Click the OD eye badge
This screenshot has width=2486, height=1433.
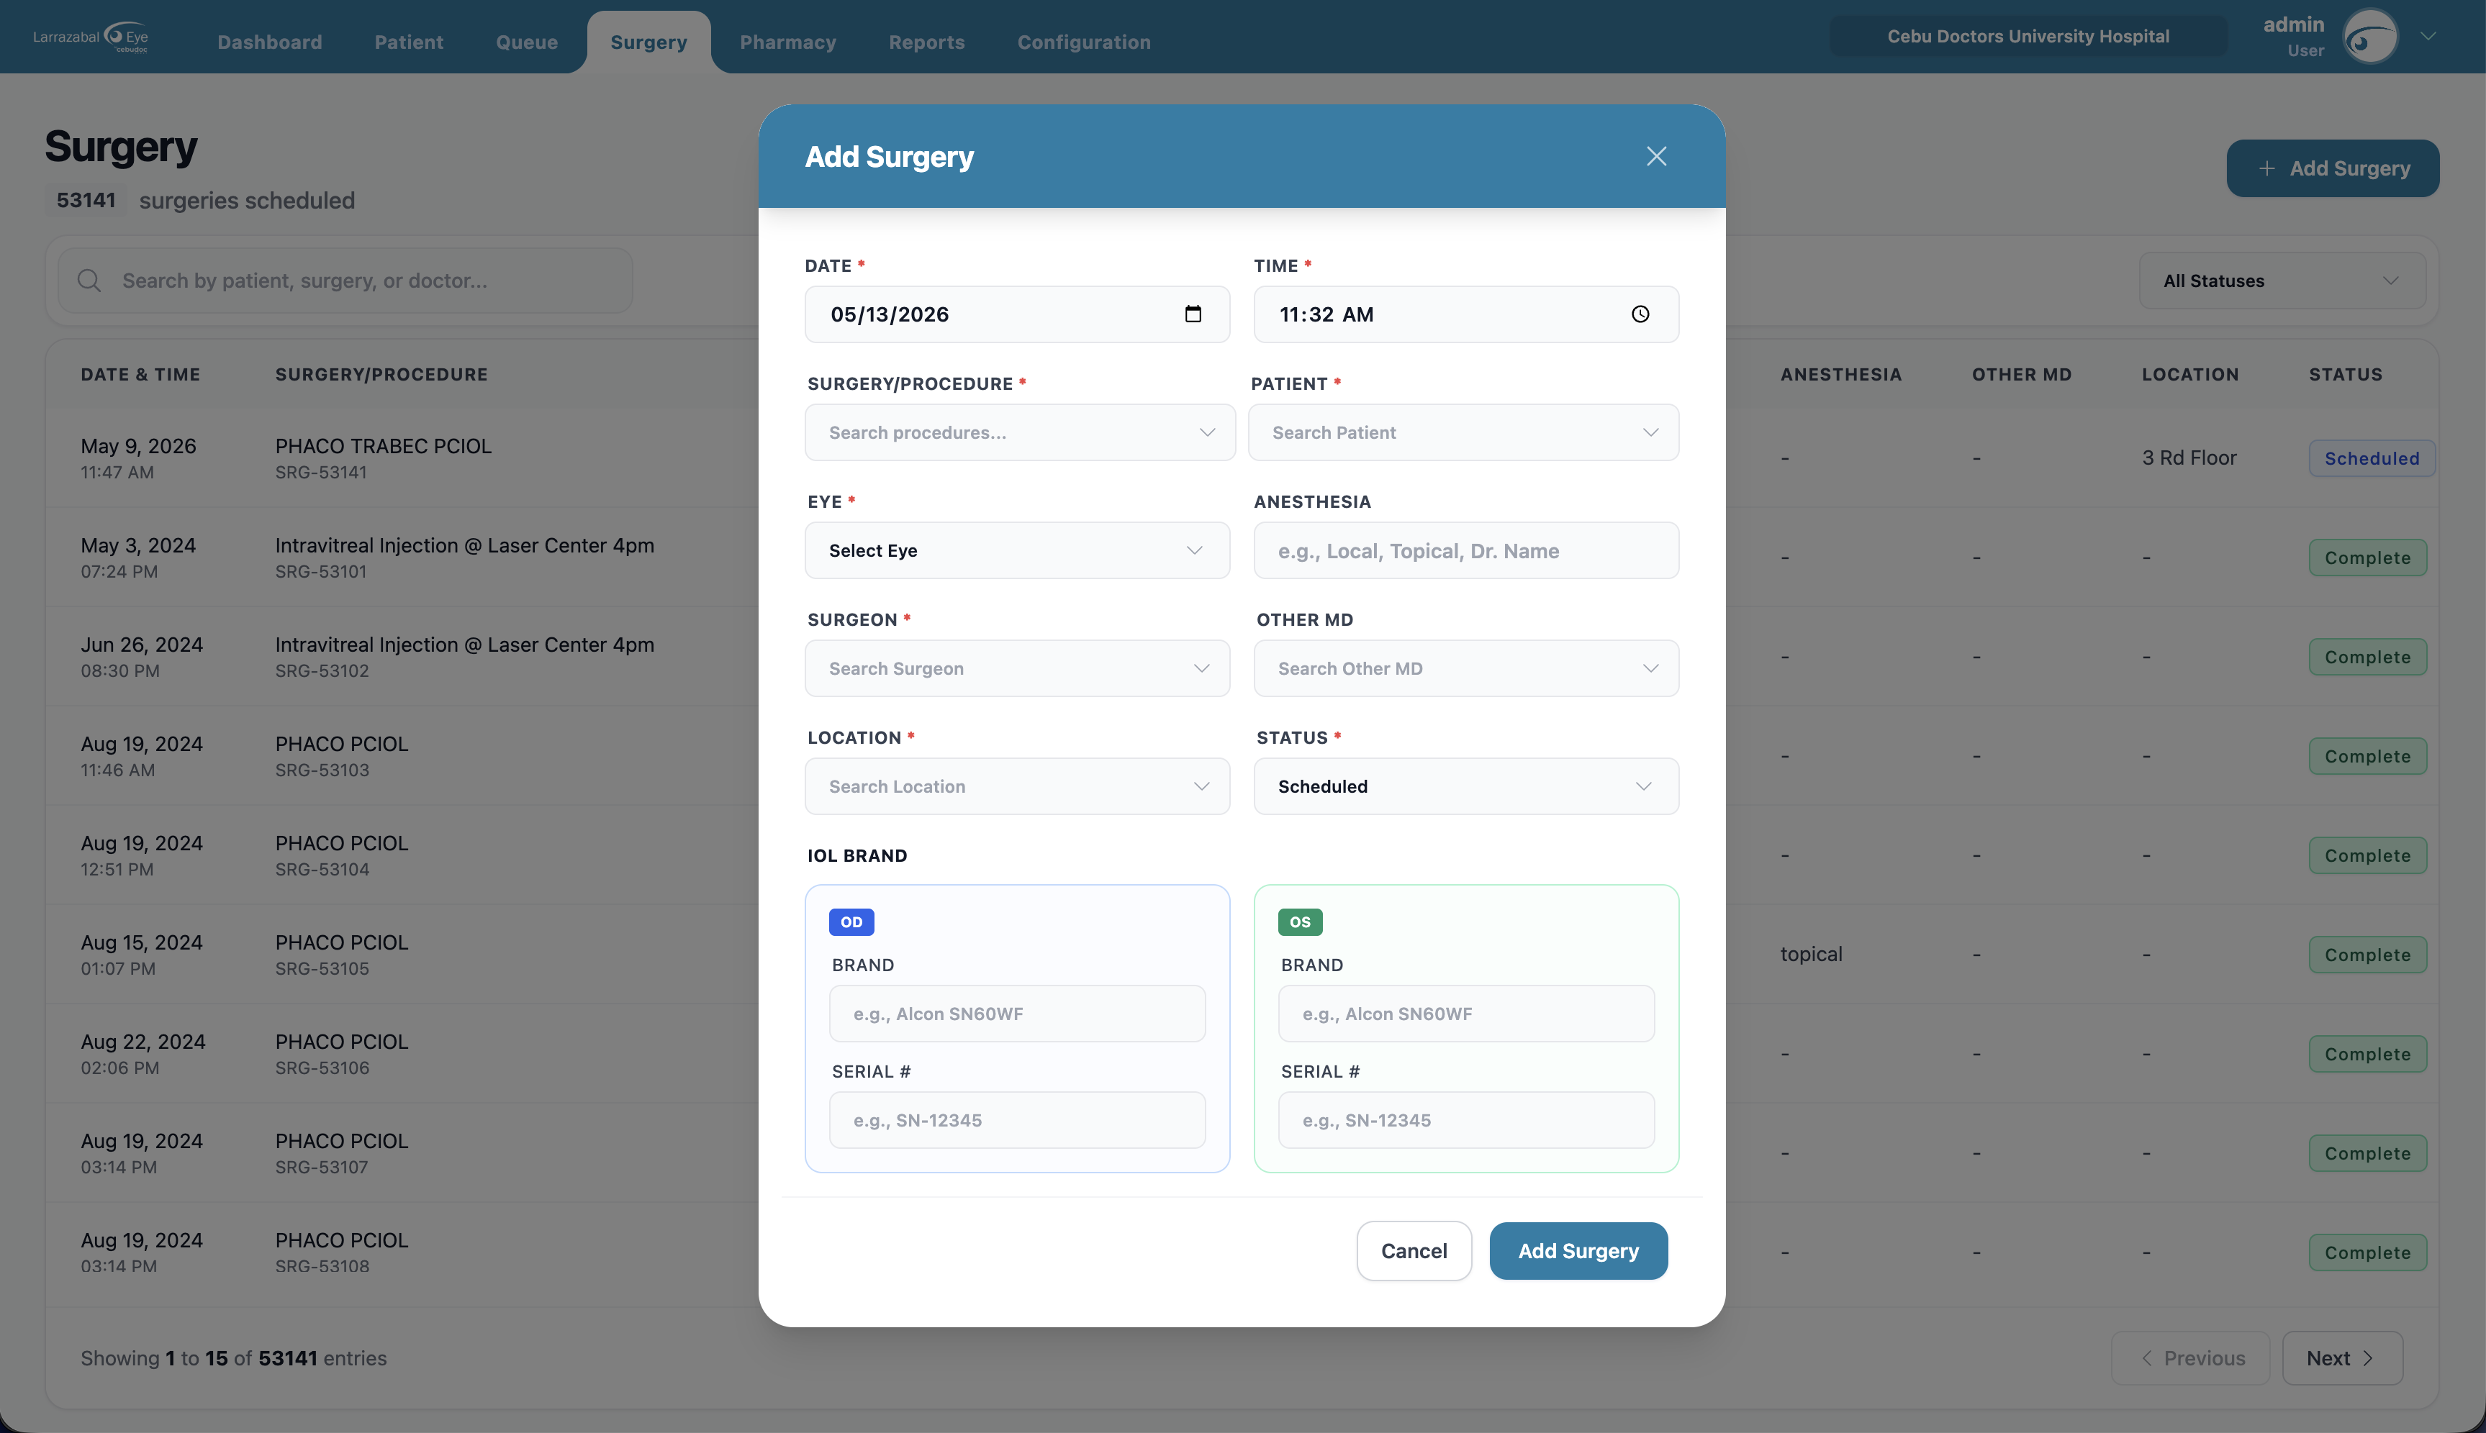tap(851, 922)
